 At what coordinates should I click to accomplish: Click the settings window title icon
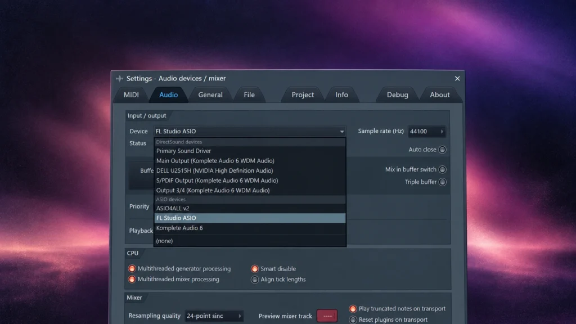click(x=119, y=79)
